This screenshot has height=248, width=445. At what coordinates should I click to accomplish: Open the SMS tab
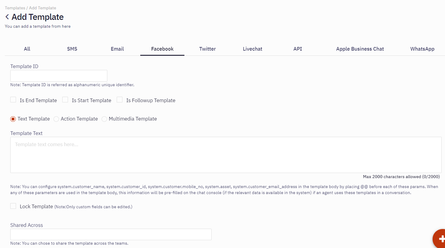click(72, 49)
